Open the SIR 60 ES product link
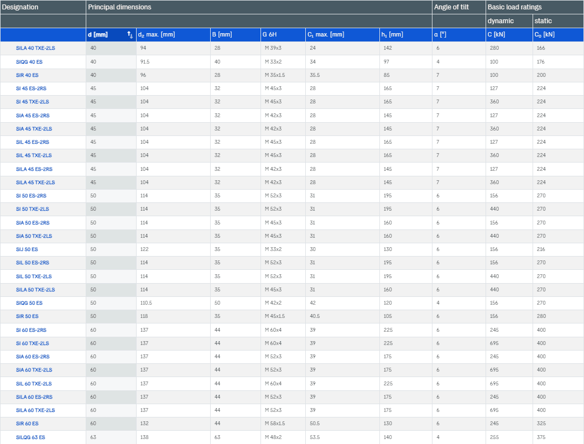The height and width of the screenshot is (444, 584). point(28,424)
